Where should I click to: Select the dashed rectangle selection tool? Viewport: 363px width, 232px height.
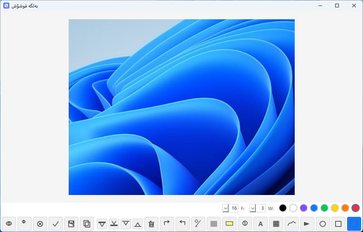coord(354,224)
